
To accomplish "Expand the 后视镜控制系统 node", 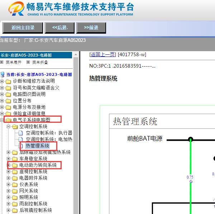I will [8, 210].
